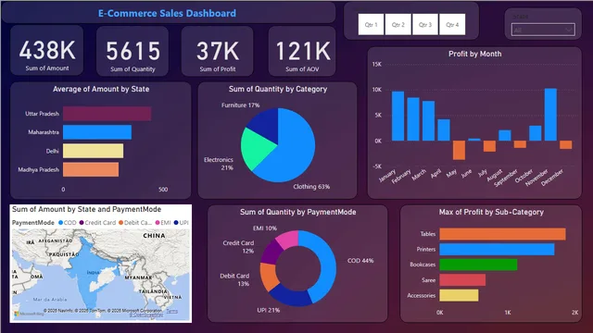Click the Average of Amount by State title
The image size is (593, 333).
(x=101, y=89)
